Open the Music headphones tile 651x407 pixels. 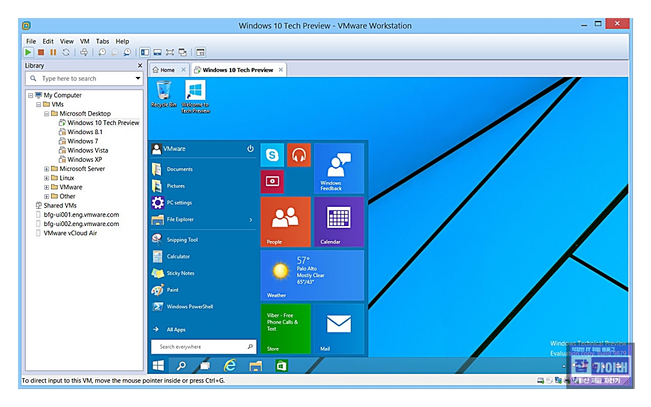click(299, 155)
